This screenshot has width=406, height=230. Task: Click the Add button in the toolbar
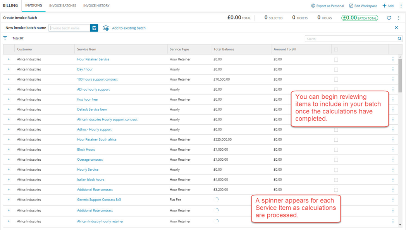point(387,5)
